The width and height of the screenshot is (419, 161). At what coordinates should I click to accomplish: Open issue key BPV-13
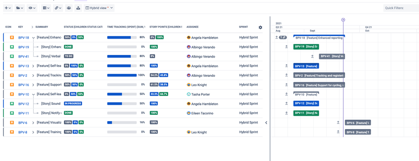pos(23,66)
